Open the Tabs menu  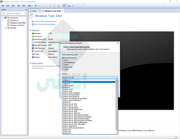(x=24, y=6)
